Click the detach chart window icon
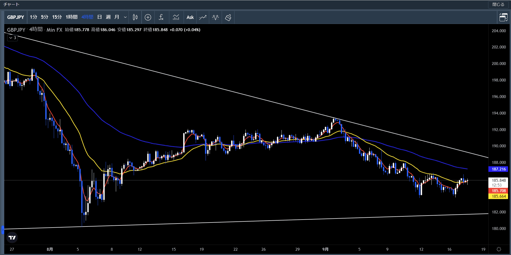The image size is (511, 255). pos(503,17)
